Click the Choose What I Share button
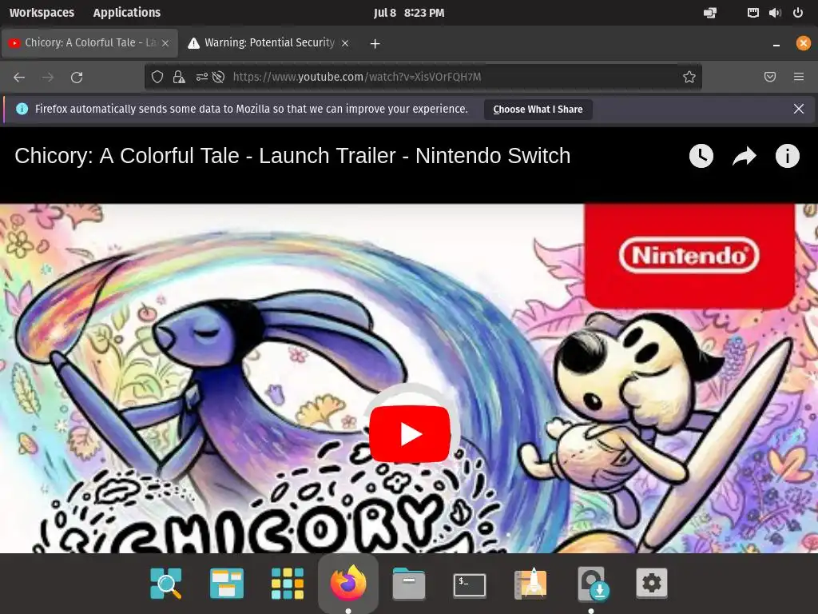Image resolution: width=818 pixels, height=614 pixels. tap(538, 110)
